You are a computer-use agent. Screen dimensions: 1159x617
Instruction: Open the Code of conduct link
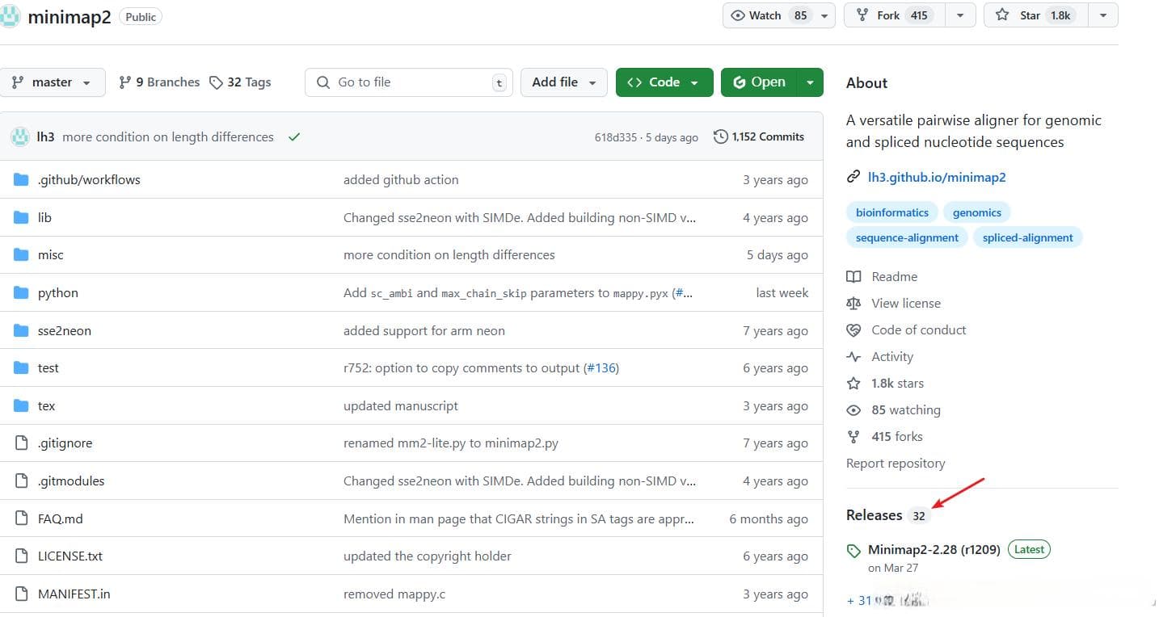919,329
